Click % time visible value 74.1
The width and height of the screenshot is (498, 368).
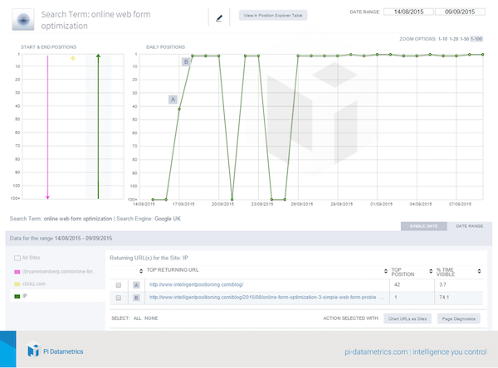click(x=444, y=298)
